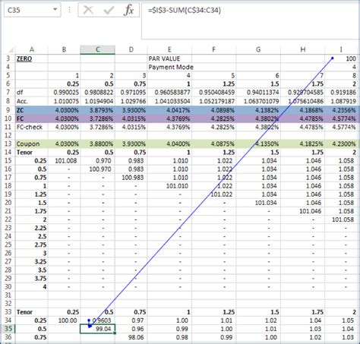
Task: Select row 13 header
Action: pos(8,144)
